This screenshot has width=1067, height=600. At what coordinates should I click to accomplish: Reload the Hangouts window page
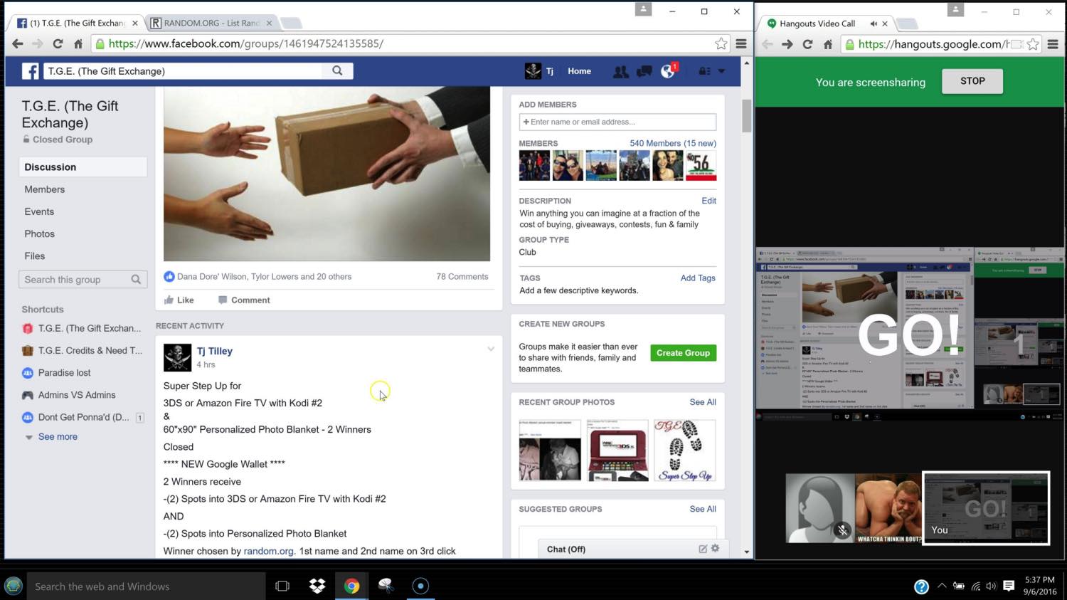[807, 44]
